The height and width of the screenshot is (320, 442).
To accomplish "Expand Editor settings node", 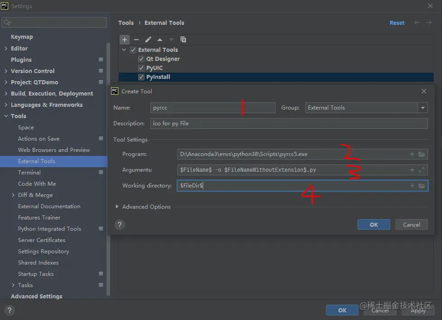I will coord(6,48).
